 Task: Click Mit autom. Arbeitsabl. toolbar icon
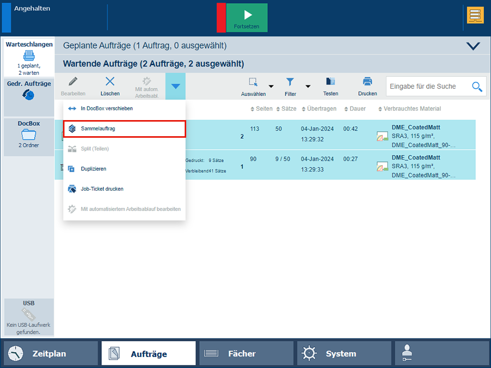(x=147, y=82)
